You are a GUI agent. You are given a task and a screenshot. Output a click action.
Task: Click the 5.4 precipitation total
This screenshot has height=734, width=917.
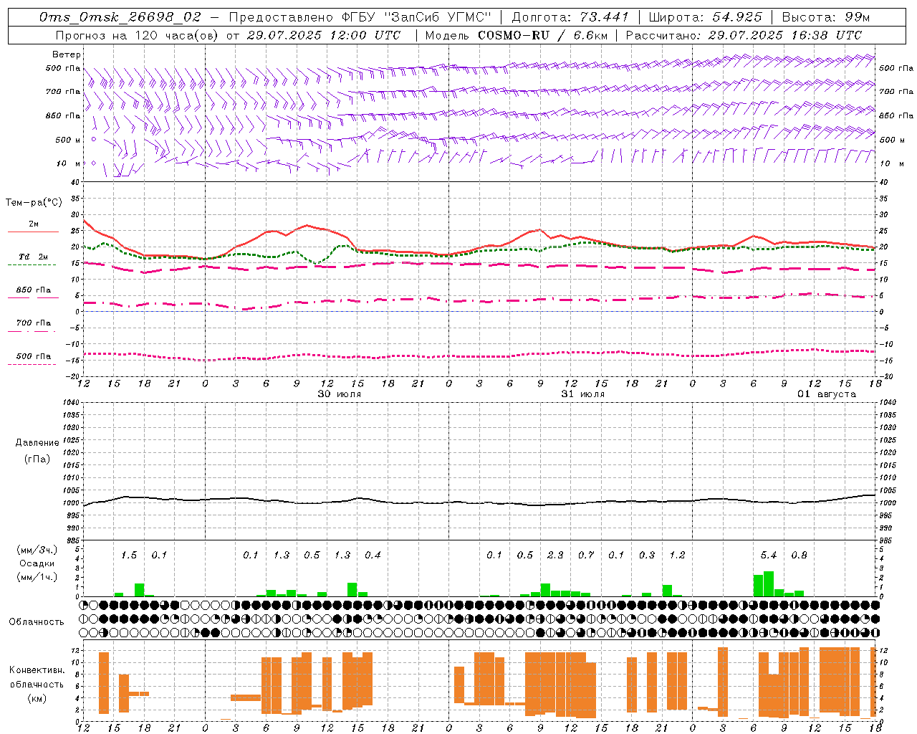tap(769, 555)
